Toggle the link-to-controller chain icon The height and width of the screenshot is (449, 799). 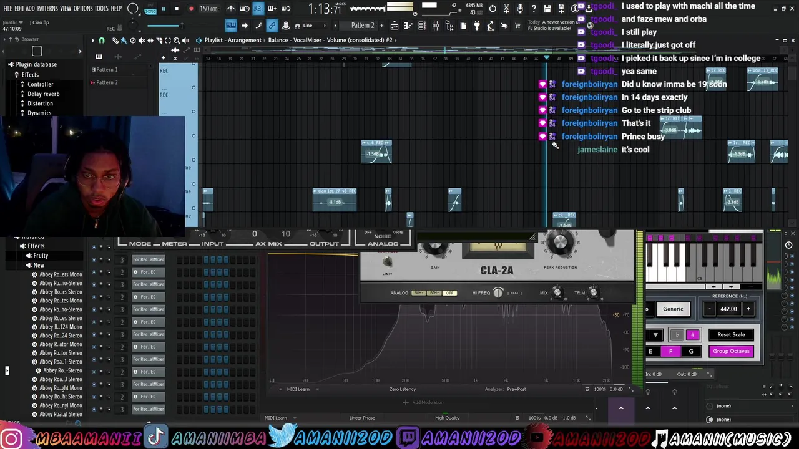[272, 26]
